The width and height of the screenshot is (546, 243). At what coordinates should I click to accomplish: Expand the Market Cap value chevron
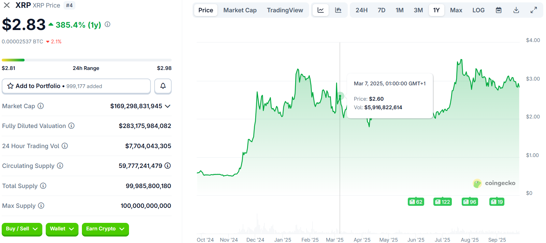pyautogui.click(x=168, y=106)
